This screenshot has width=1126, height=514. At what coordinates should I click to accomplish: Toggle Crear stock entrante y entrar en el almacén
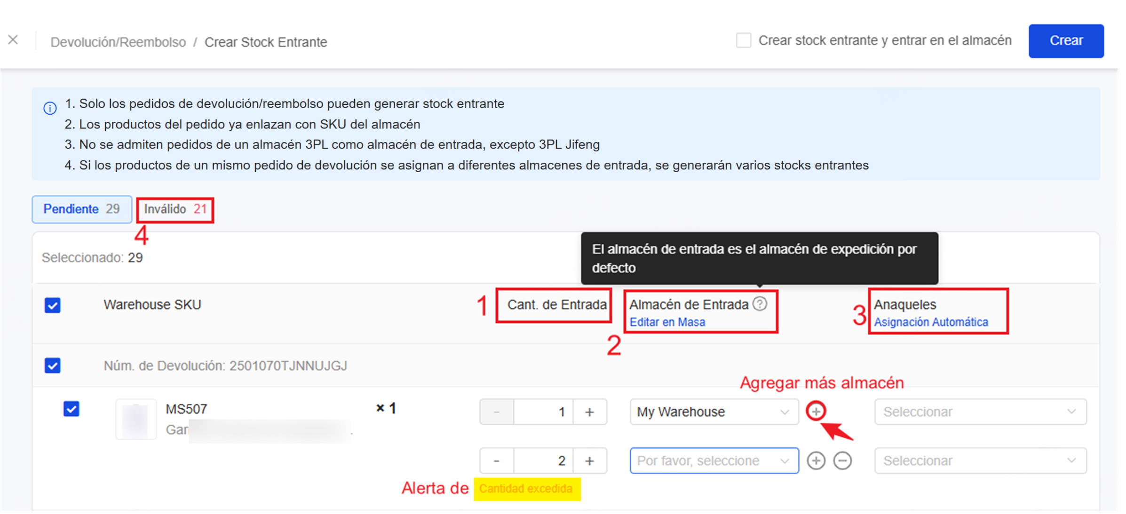point(743,40)
